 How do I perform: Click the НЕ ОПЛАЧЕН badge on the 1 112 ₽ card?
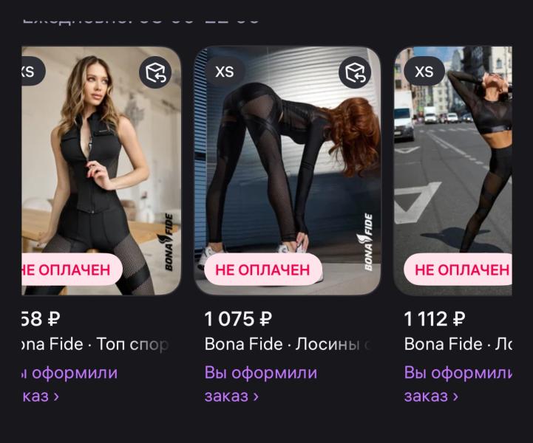click(x=460, y=269)
